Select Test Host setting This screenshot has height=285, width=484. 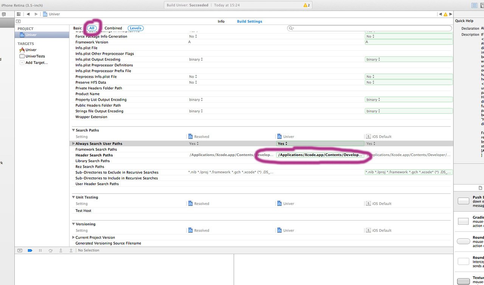coord(83,211)
